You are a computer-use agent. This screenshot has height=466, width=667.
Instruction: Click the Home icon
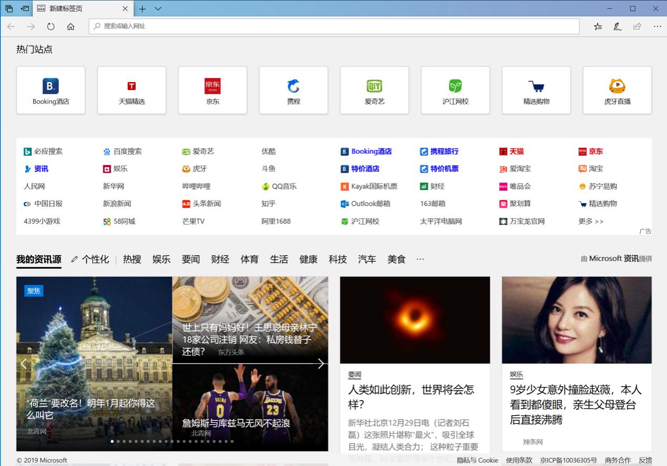(x=70, y=26)
